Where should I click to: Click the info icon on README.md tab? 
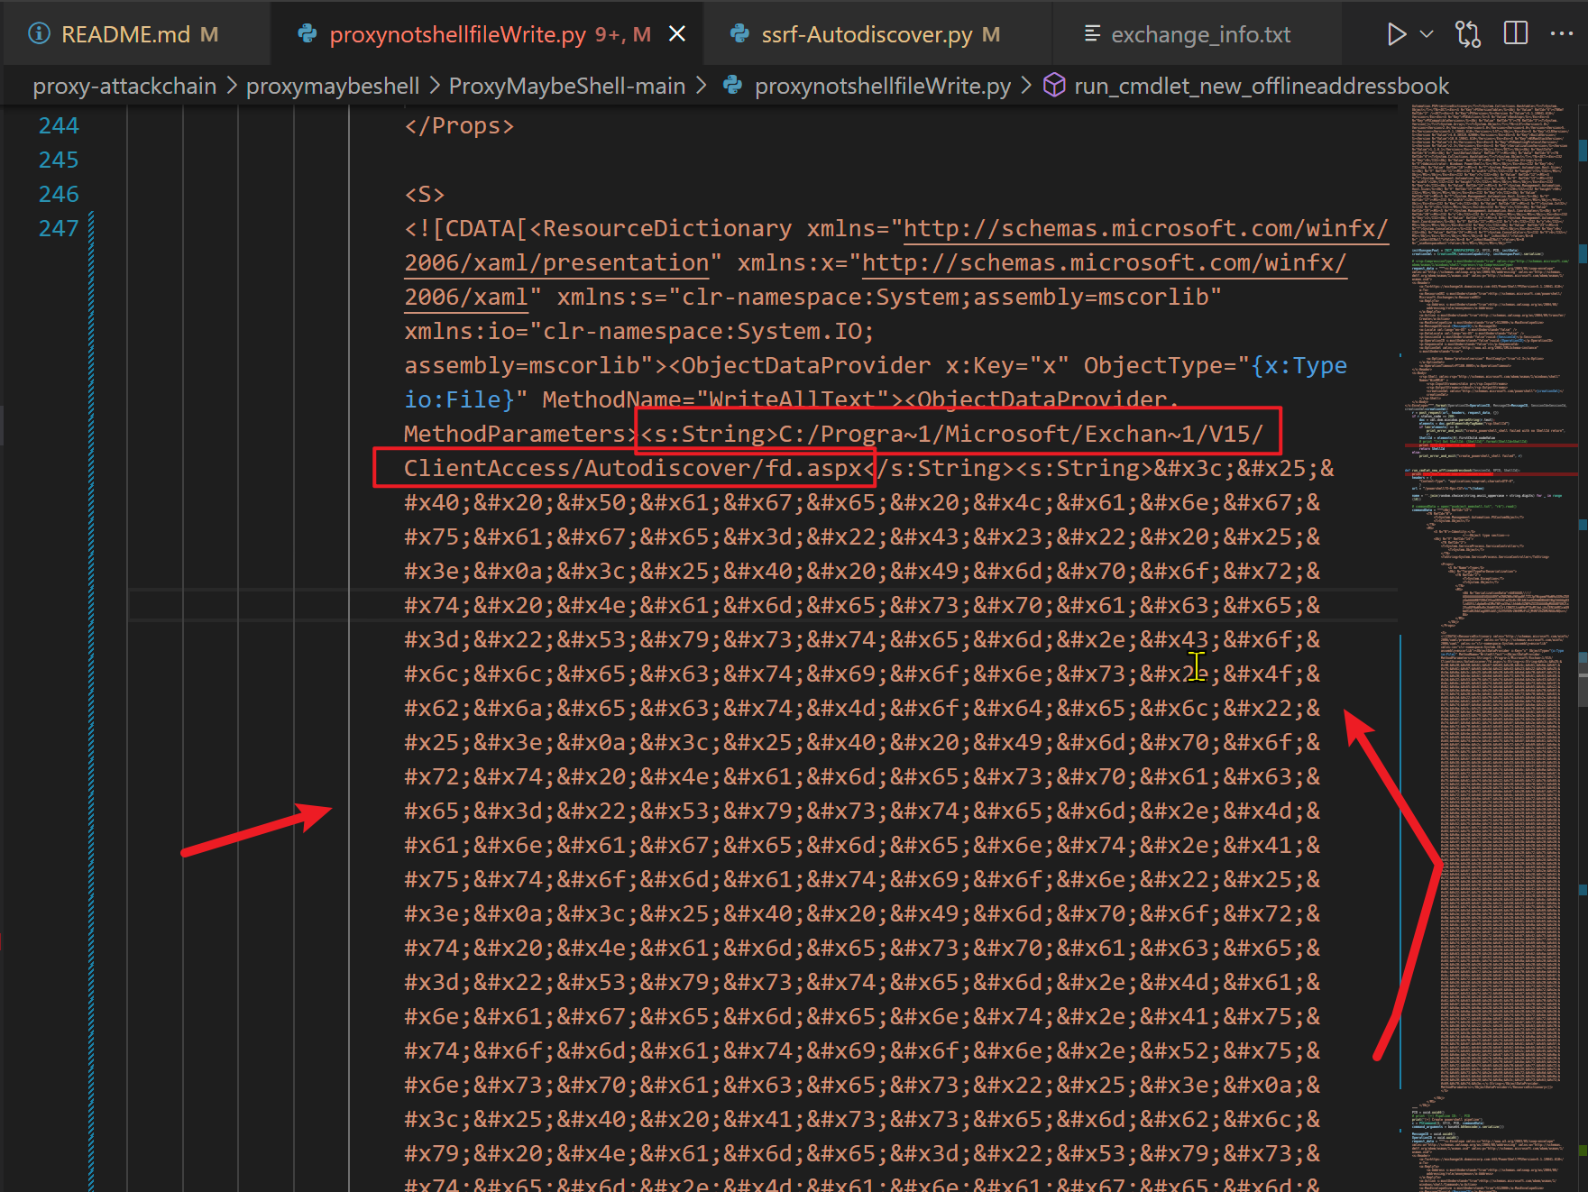(x=39, y=34)
